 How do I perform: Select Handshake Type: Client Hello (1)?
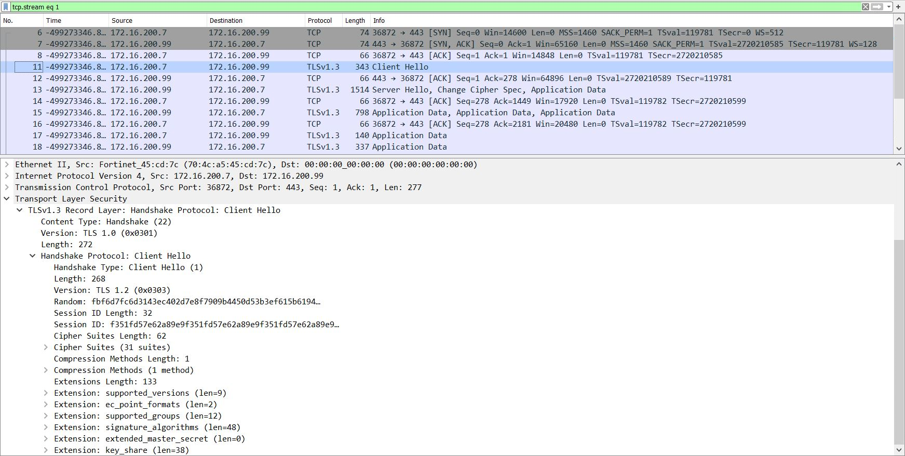(x=128, y=267)
